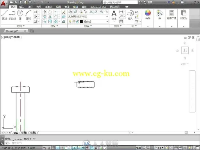Screen dimensions: 200x150
Task: Activate the Scale tool
Action: (x=50, y=21)
